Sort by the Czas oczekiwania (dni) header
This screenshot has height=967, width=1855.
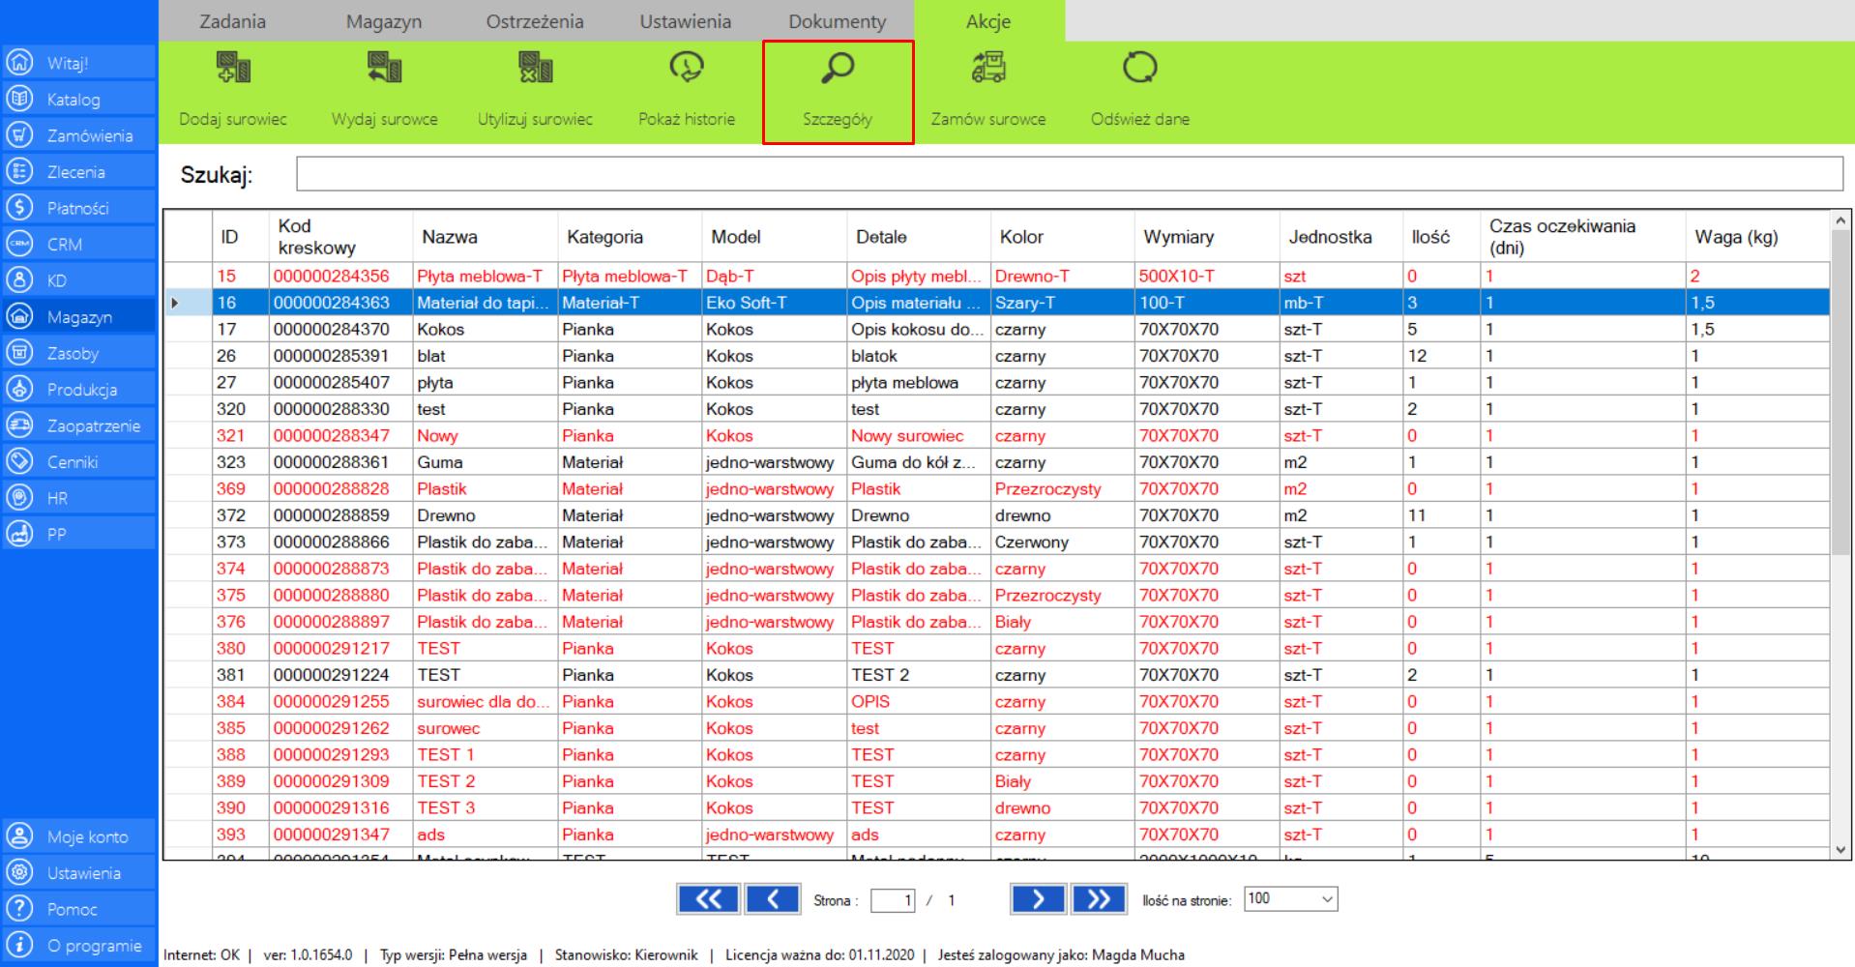(1582, 237)
